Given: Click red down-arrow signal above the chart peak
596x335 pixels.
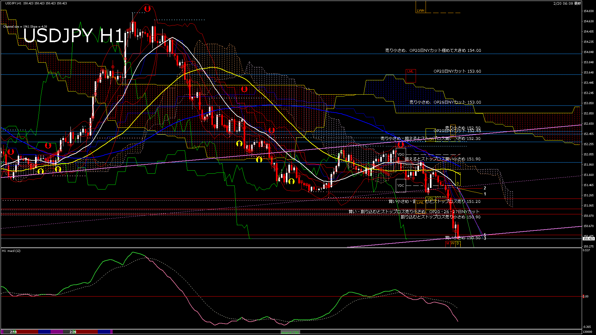Looking at the screenshot, I should [147, 9].
